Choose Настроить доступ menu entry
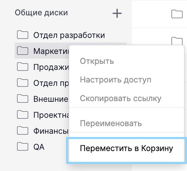Image resolution: width=187 pixels, height=171 pixels. tap(115, 80)
